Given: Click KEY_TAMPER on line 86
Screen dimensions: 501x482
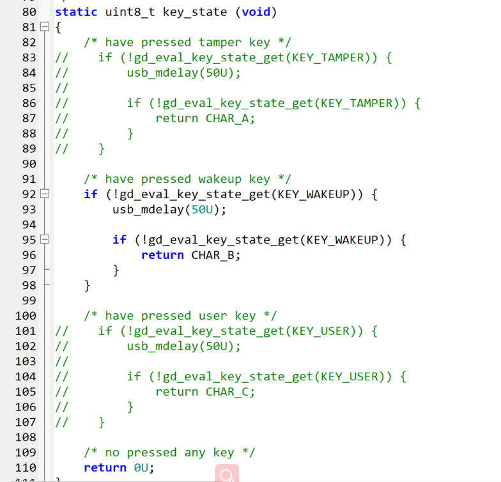Looking at the screenshot, I should (x=357, y=104).
